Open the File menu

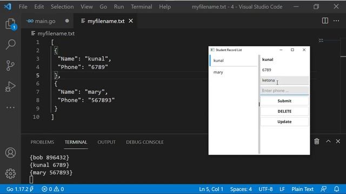pos(23,6)
